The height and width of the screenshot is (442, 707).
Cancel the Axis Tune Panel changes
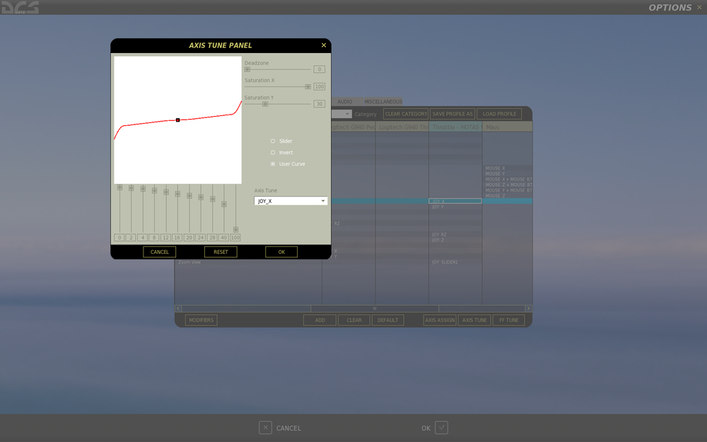point(160,252)
